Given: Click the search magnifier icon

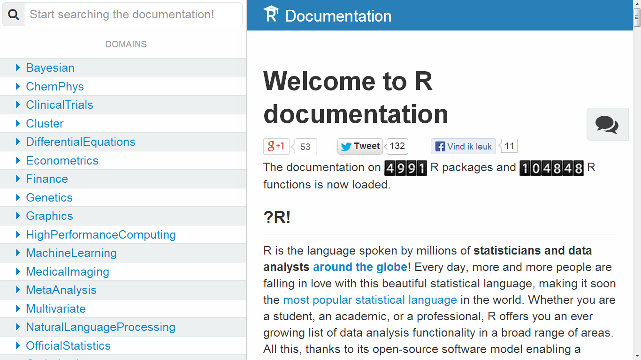Looking at the screenshot, I should coord(14,15).
